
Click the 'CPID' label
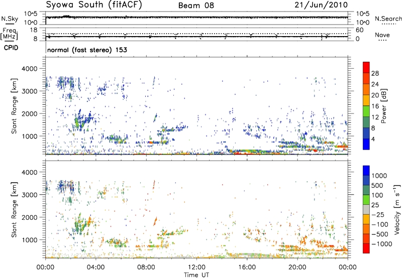click(11, 48)
